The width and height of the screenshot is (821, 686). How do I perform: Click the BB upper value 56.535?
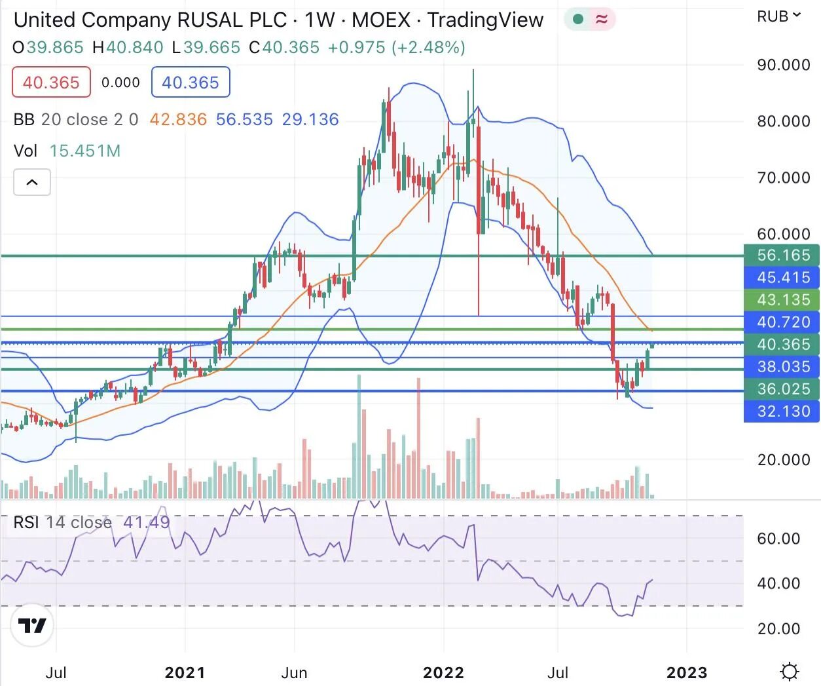244,119
